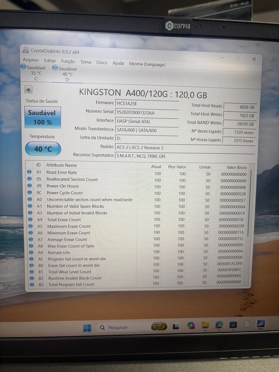Select the Remain Life attribute name
The width and height of the screenshot is (279, 372).
(59, 252)
